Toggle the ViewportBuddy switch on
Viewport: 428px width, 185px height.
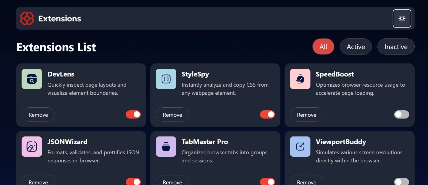point(402,182)
